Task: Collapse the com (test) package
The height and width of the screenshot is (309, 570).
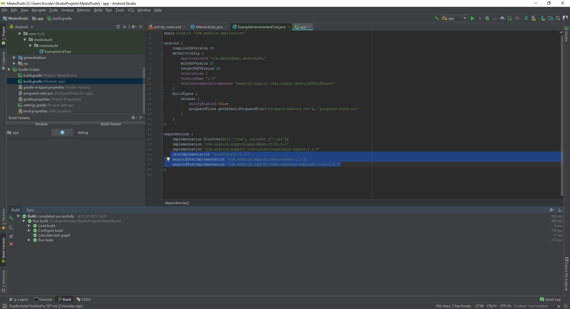Action: click(20, 34)
